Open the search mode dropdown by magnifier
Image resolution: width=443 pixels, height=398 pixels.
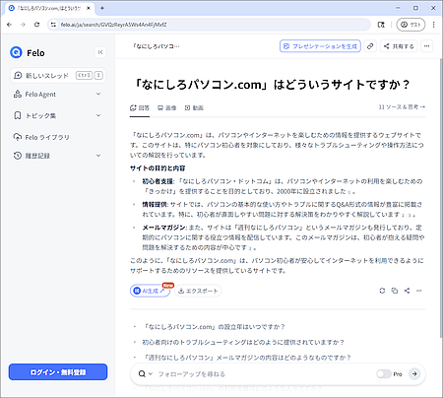point(145,373)
